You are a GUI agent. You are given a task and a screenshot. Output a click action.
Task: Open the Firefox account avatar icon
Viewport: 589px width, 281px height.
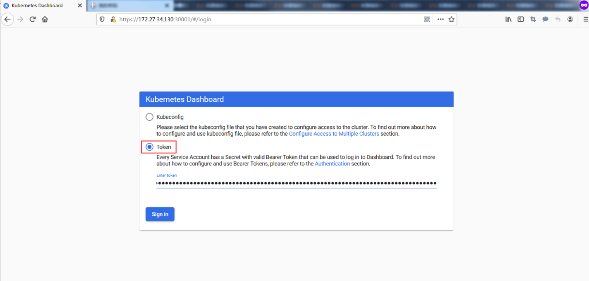click(x=570, y=19)
